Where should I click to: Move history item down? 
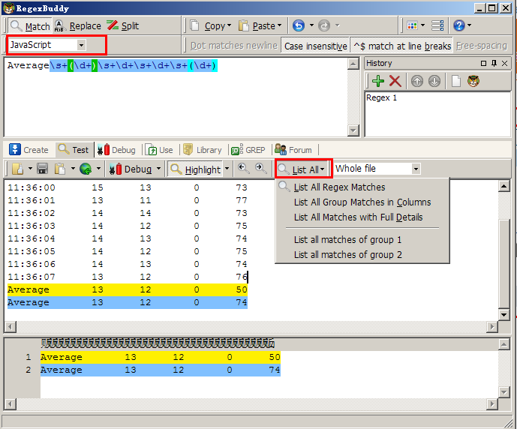(434, 81)
